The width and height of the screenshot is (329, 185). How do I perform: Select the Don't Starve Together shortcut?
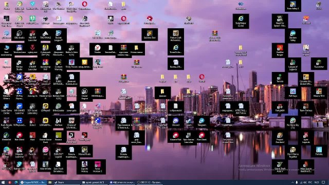(x=293, y=152)
